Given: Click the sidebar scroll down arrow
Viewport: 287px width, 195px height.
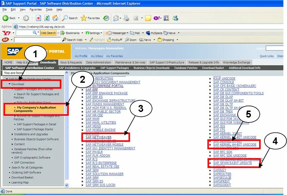Looking at the screenshot, I should point(67,185).
